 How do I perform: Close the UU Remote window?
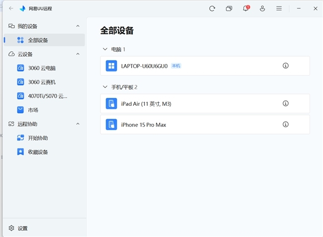[316, 8]
